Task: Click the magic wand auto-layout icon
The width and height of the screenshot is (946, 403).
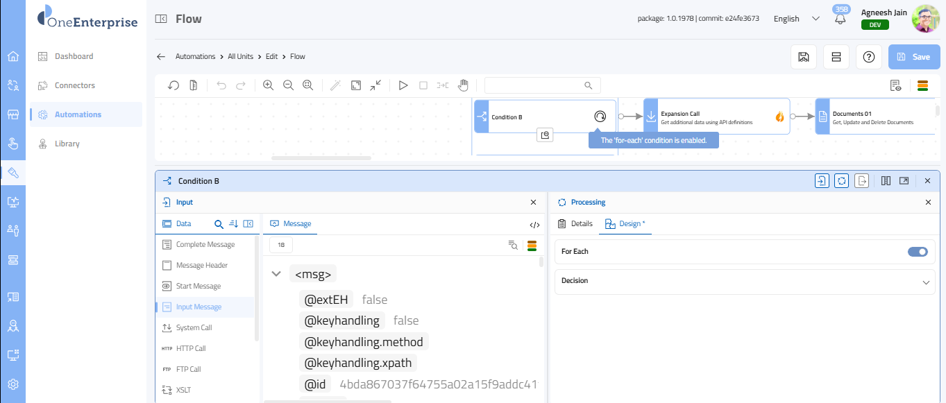Action: pos(335,85)
